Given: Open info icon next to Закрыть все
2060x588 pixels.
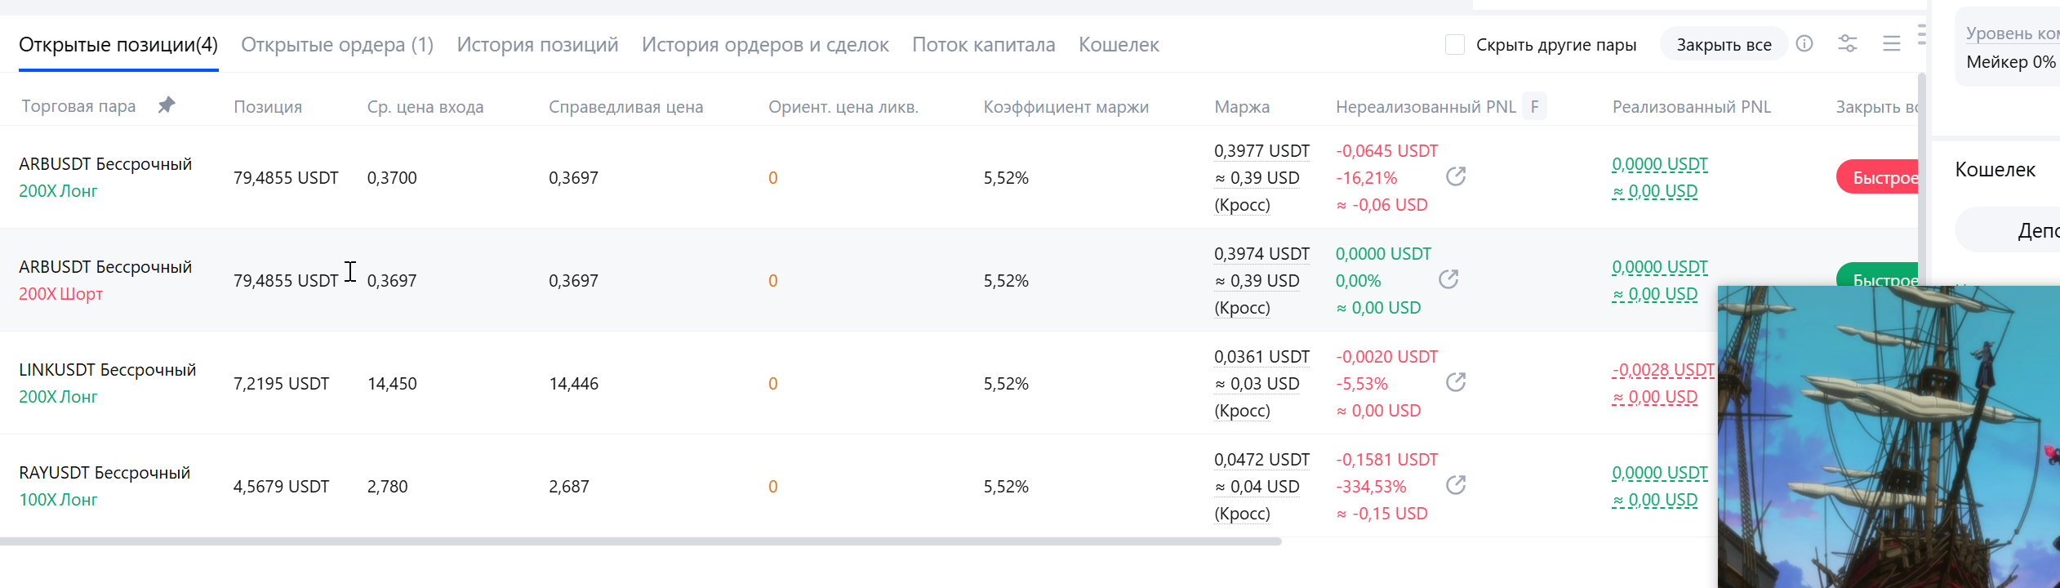Looking at the screenshot, I should point(1804,43).
